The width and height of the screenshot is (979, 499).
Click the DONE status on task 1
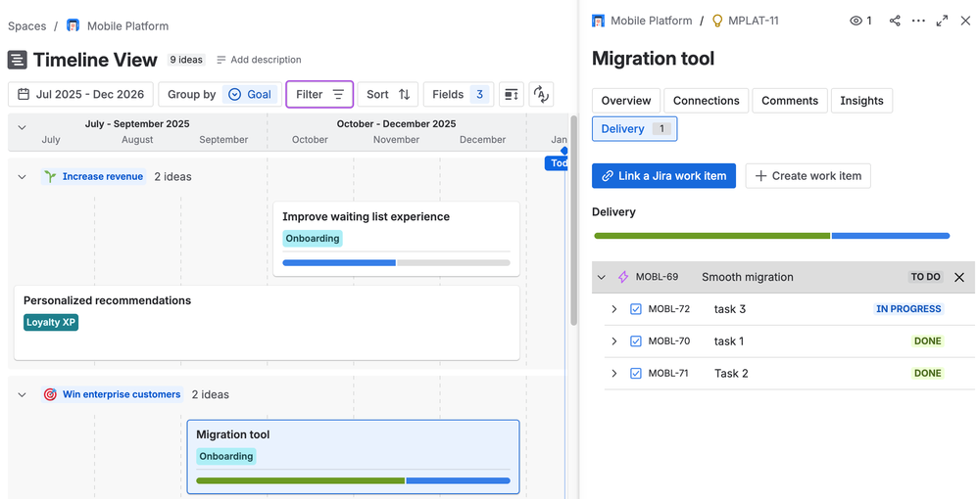[928, 341]
